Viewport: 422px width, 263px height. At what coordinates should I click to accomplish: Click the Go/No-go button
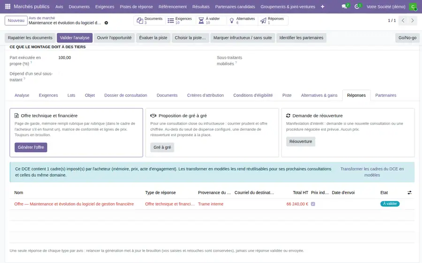click(407, 38)
